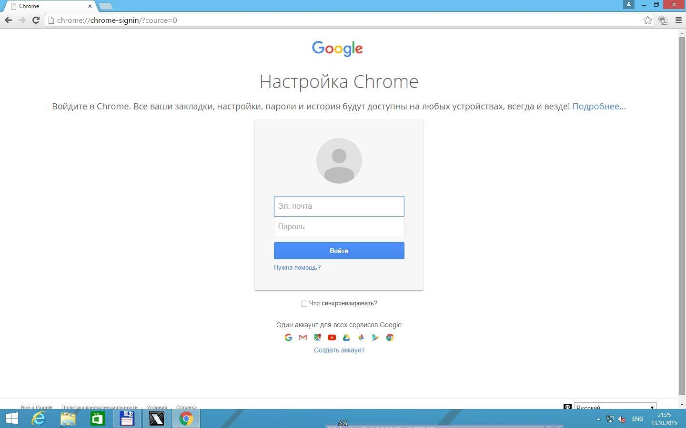Click the Google Maps icon
The image size is (686, 428).
[x=317, y=337]
